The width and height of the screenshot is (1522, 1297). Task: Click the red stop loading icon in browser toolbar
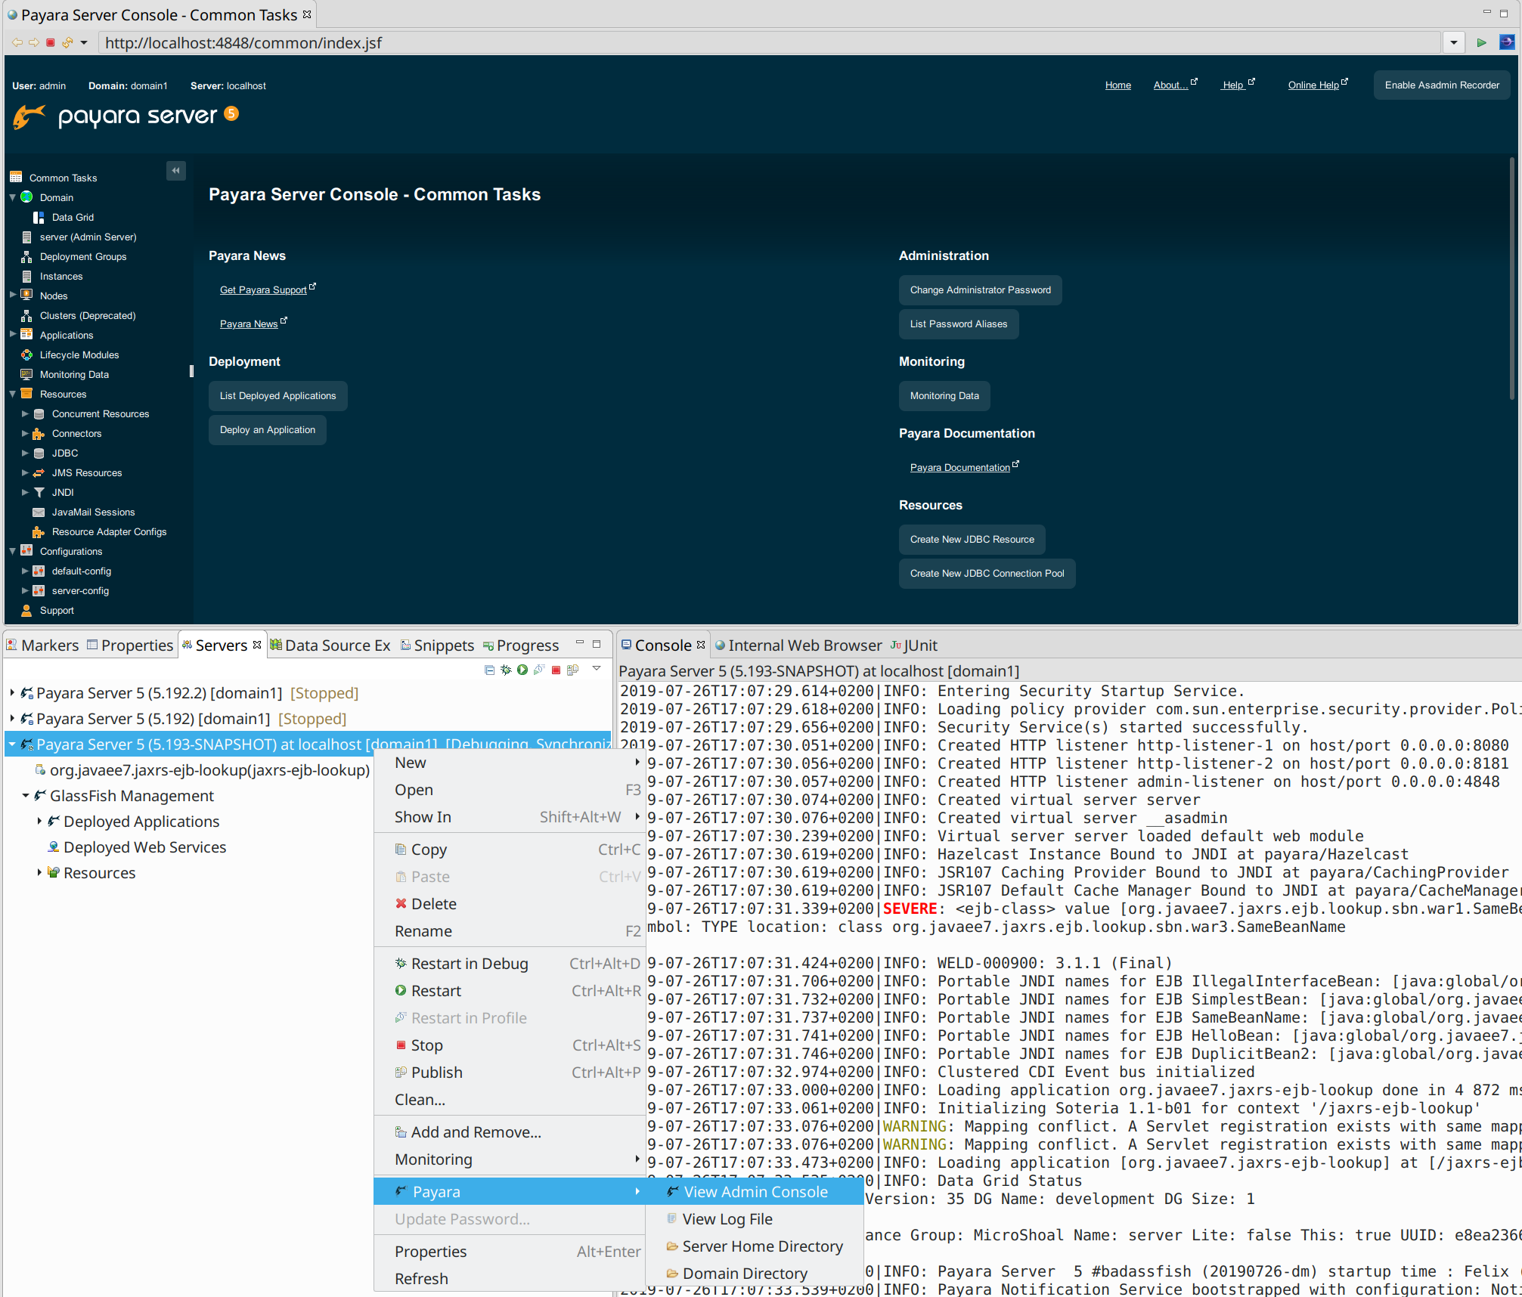click(51, 42)
